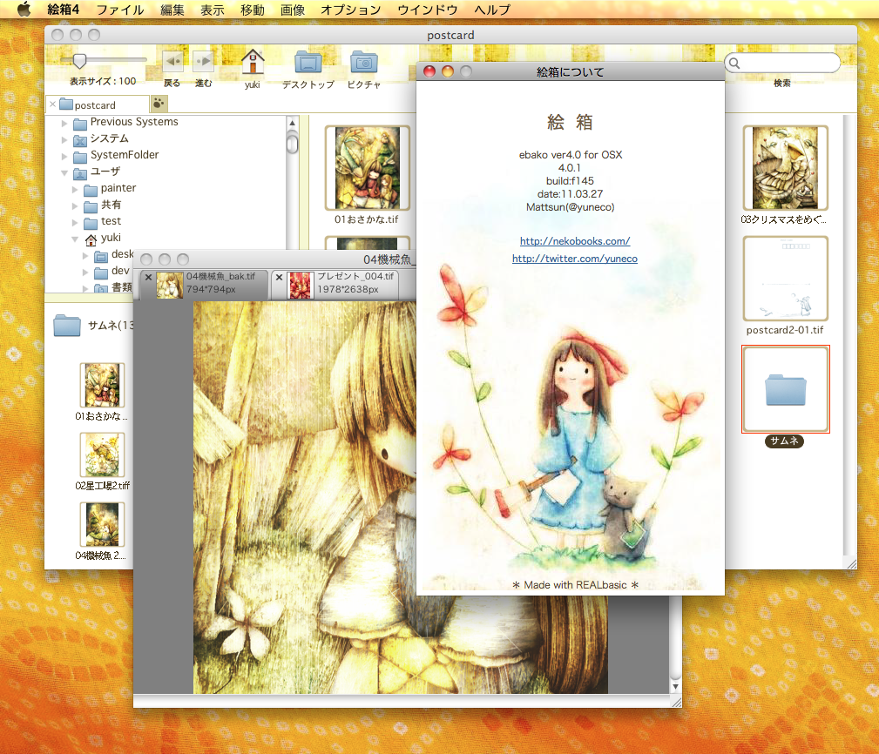The image size is (879, 754).
Task: Select the 01おさかな.tif thumbnail
Action: coord(367,168)
